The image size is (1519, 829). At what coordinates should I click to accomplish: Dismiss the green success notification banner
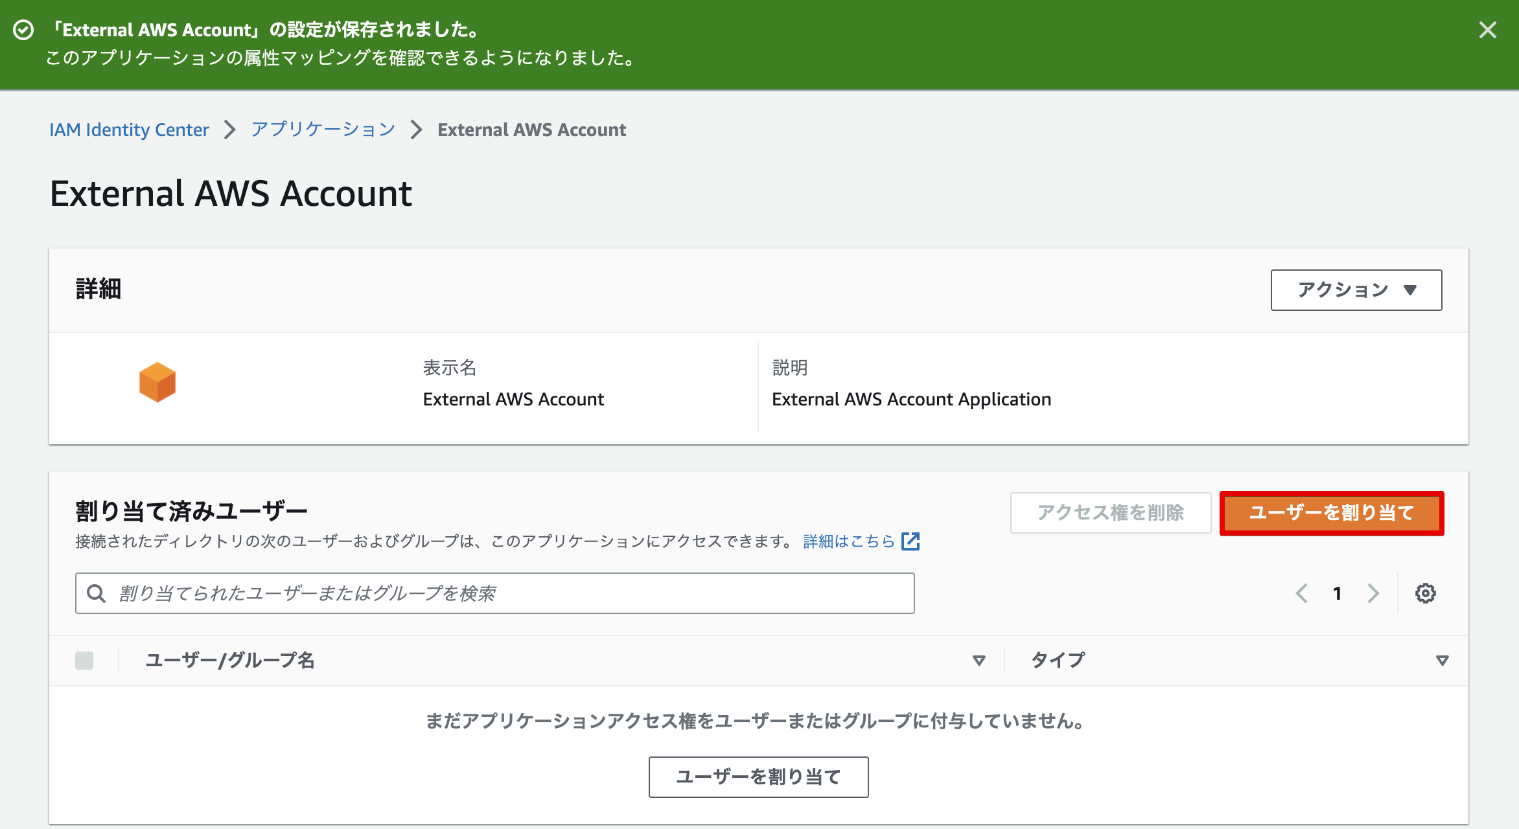[1488, 30]
